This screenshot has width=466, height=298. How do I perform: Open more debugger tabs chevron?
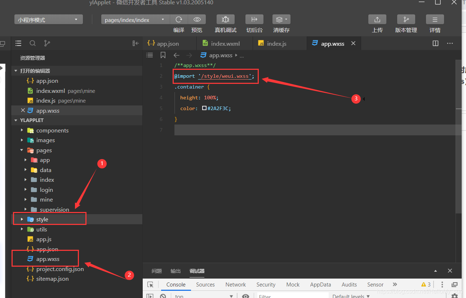coord(395,284)
